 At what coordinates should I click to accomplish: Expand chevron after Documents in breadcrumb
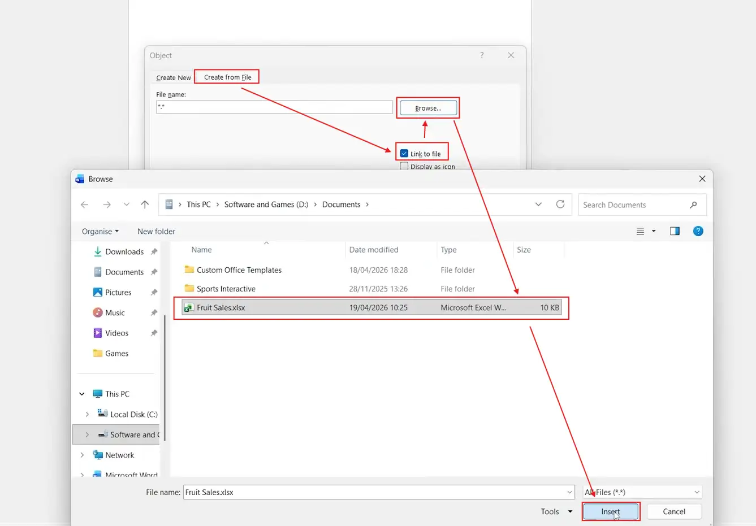click(368, 205)
